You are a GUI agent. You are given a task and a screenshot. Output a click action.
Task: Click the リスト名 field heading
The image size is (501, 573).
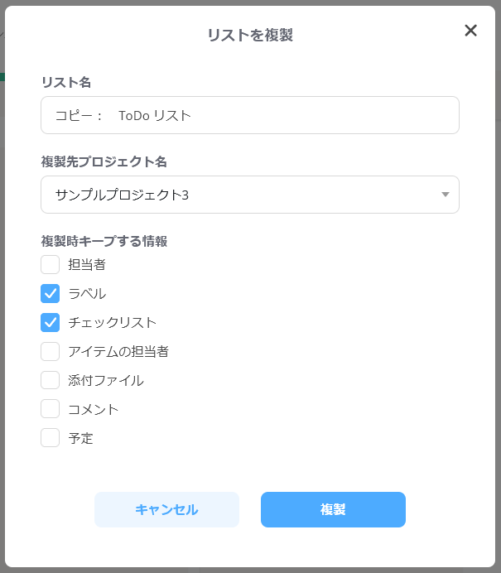pos(66,82)
